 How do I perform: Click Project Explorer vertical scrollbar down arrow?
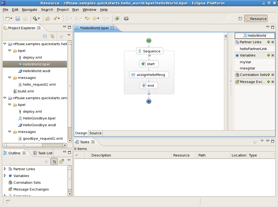(70, 141)
